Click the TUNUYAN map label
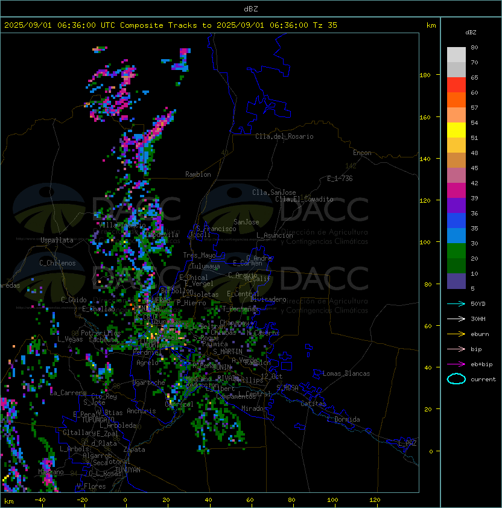Viewport: 502px width, 508px height. [128, 470]
